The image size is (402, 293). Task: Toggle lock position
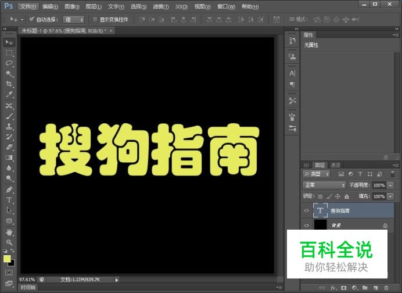(338, 196)
